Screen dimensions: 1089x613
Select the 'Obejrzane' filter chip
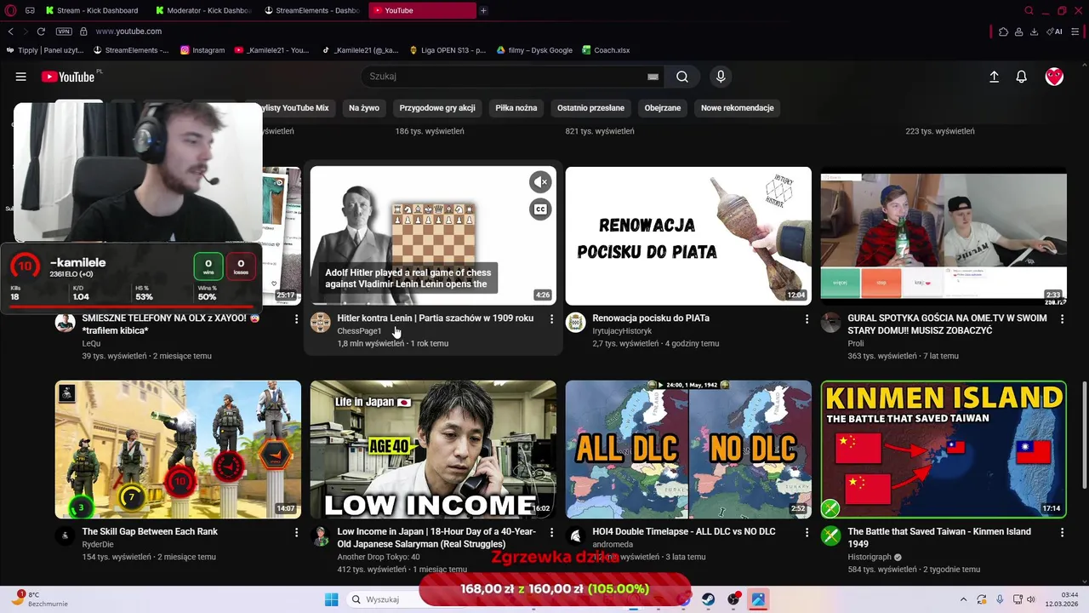(x=663, y=108)
